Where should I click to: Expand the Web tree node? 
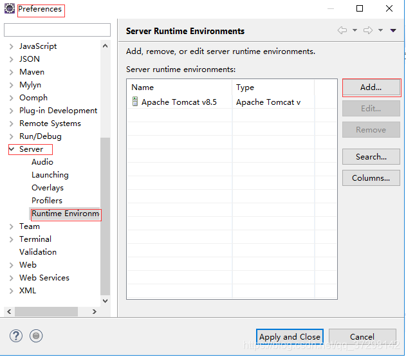[x=11, y=265]
